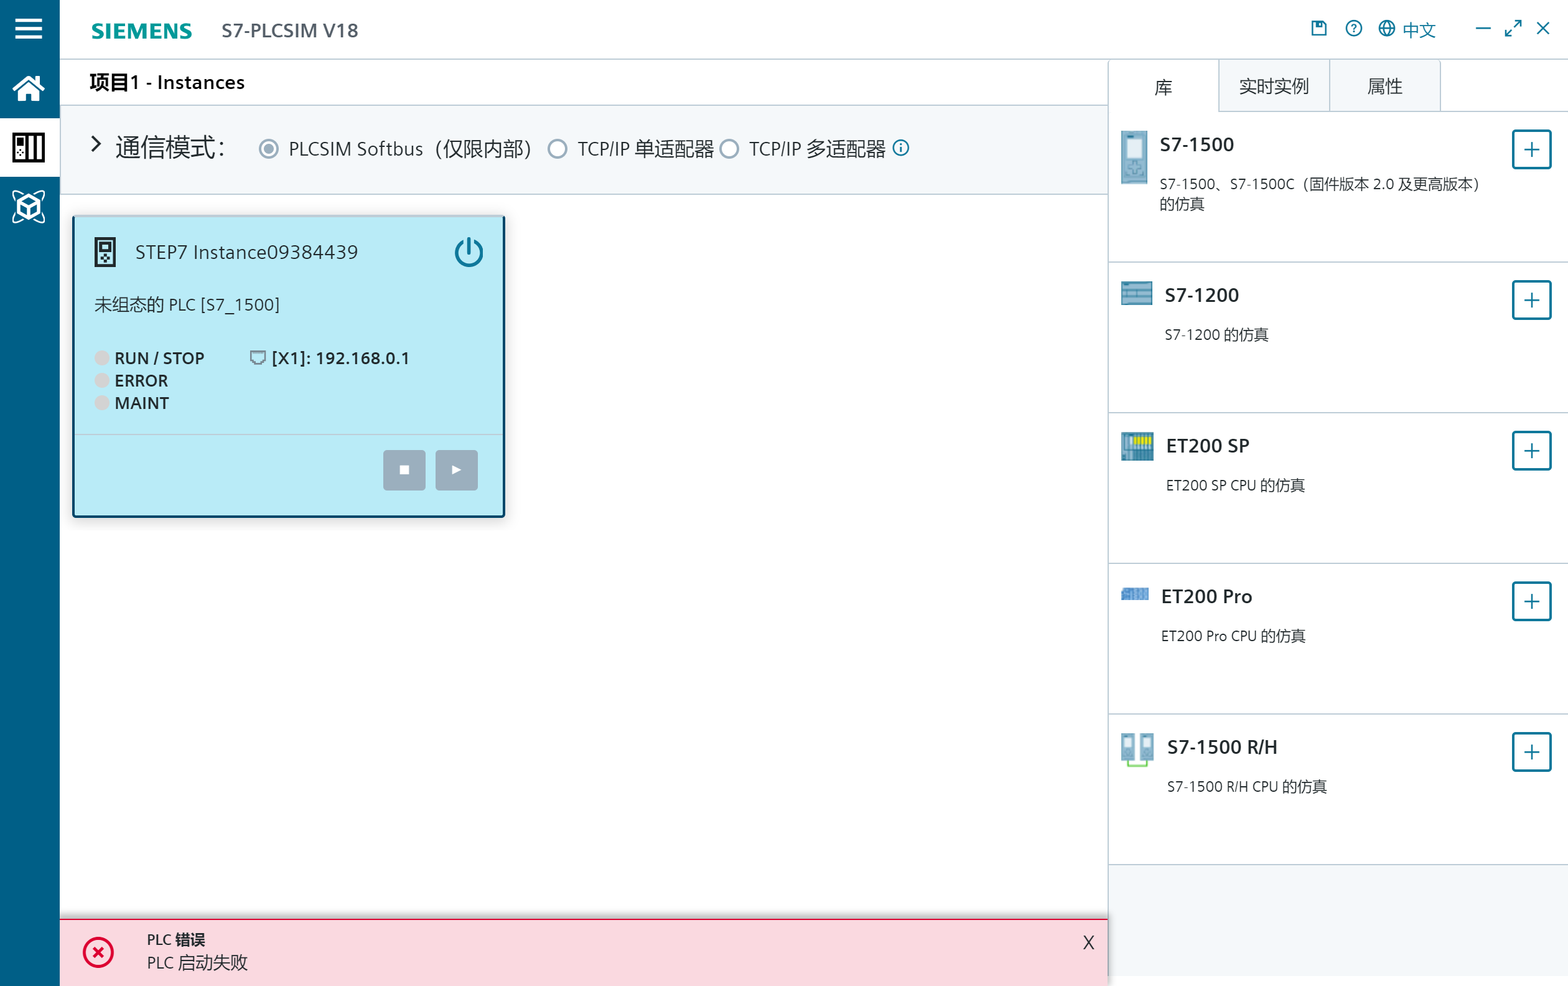This screenshot has width=1568, height=986.
Task: Go to the Home view
Action: 29,88
